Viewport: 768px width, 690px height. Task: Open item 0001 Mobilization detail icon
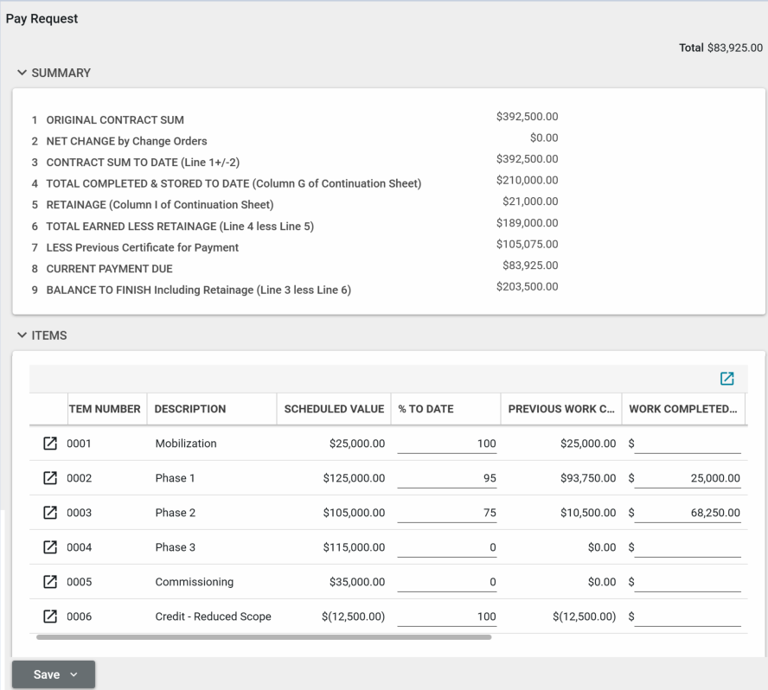point(50,444)
